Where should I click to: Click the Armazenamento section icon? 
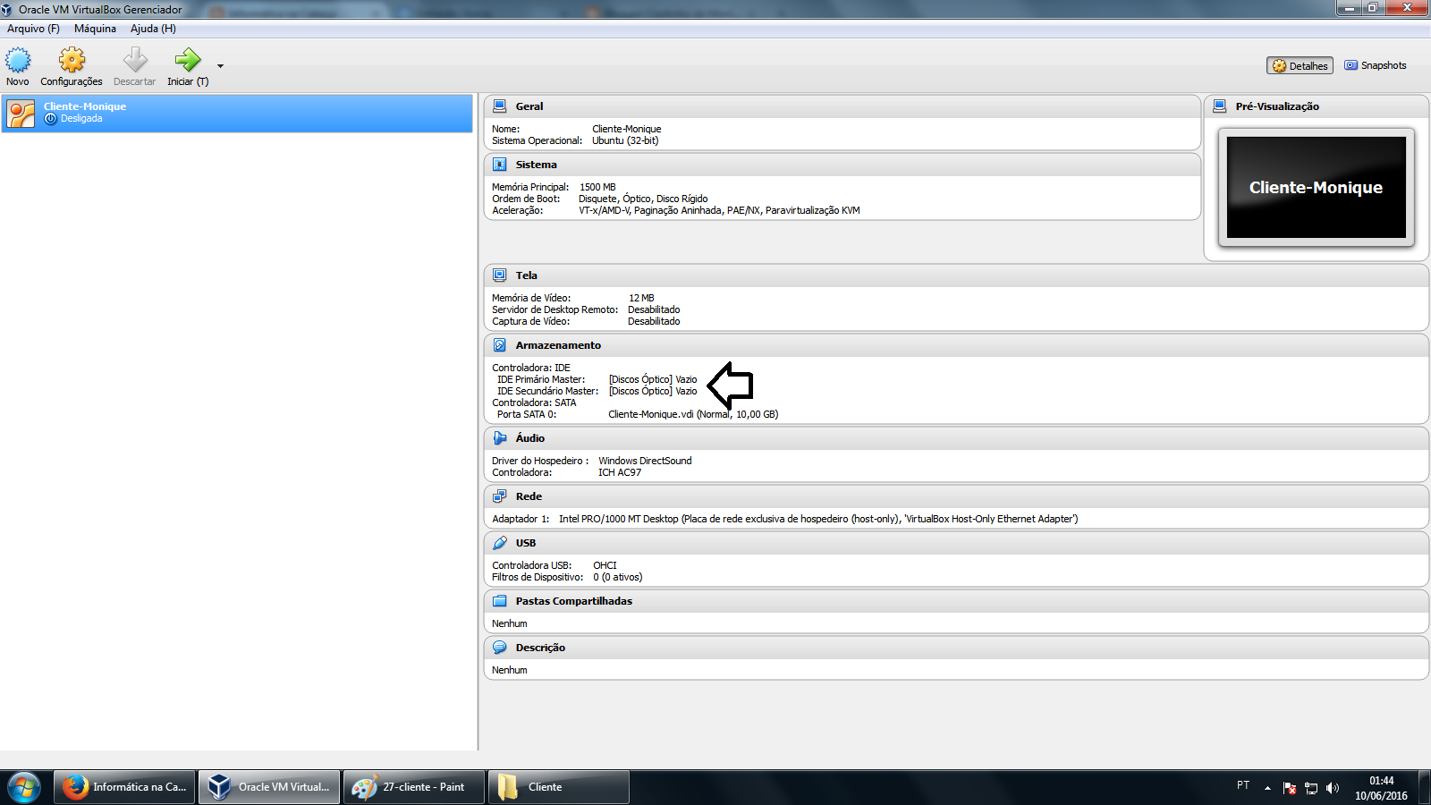tap(500, 345)
